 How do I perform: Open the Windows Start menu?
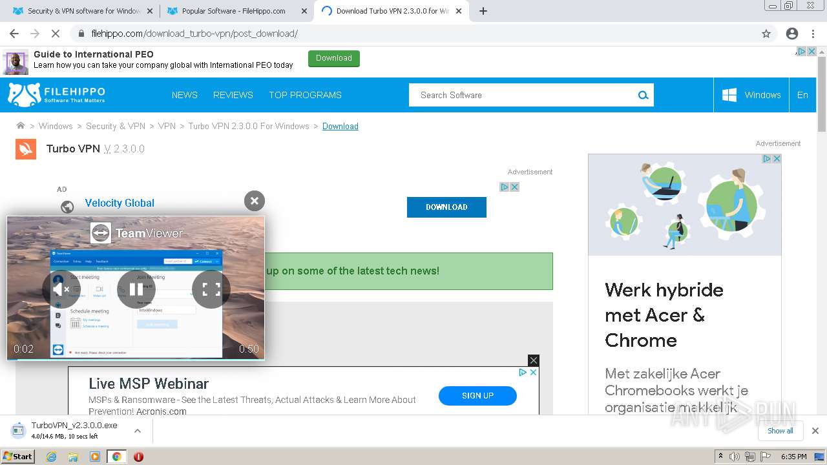pos(18,456)
